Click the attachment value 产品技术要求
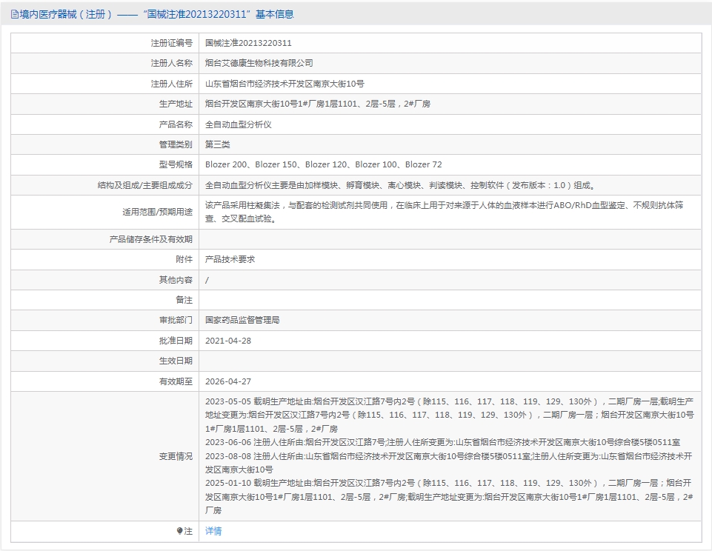The image size is (712, 551). [x=230, y=260]
